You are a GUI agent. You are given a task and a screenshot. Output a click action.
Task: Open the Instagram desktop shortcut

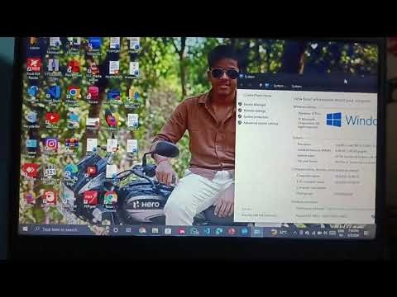51,146
